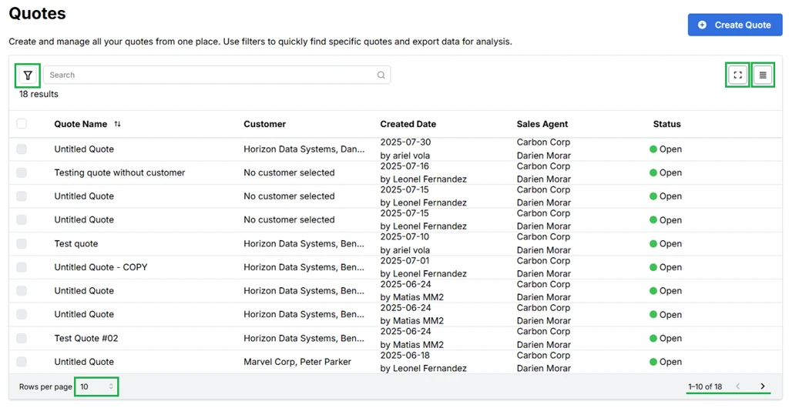Click the search magnifier icon
The width and height of the screenshot is (789, 408).
coord(381,75)
